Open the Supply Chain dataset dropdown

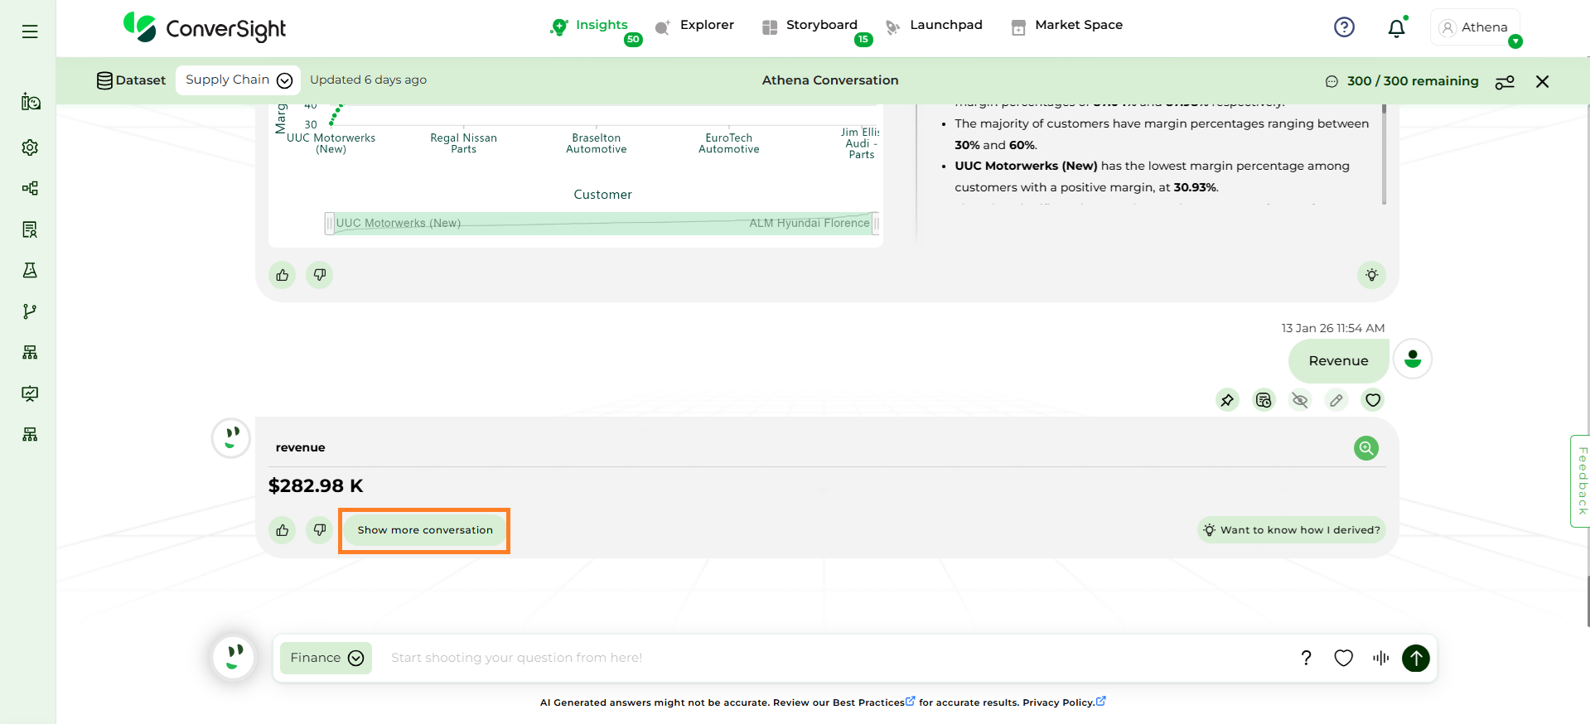[x=238, y=80]
